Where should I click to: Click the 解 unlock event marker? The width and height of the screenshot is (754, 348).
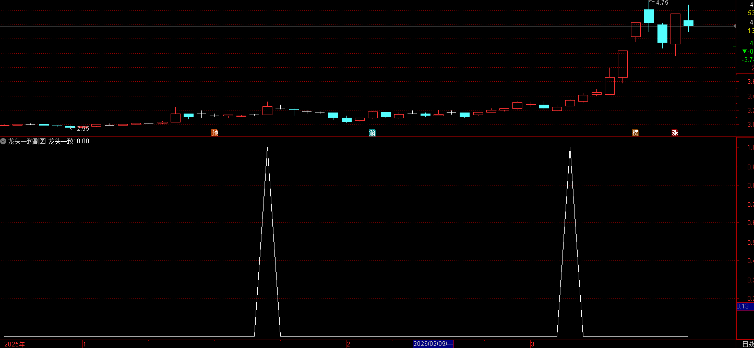pyautogui.click(x=372, y=133)
